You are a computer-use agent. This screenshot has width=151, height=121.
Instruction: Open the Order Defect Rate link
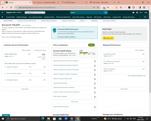11,54
